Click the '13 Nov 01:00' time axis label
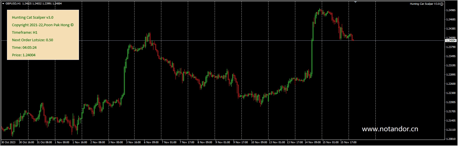The width and height of the screenshot is (458, 146). pyautogui.click(x=277, y=142)
